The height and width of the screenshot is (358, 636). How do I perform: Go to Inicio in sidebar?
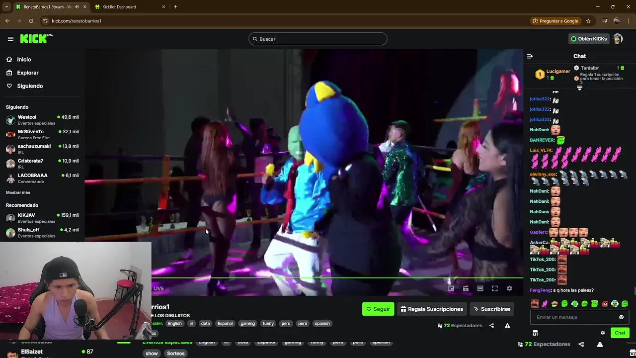point(24,59)
